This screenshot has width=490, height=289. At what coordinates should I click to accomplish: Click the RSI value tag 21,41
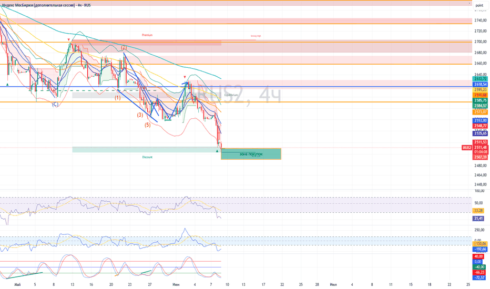pos(478,219)
